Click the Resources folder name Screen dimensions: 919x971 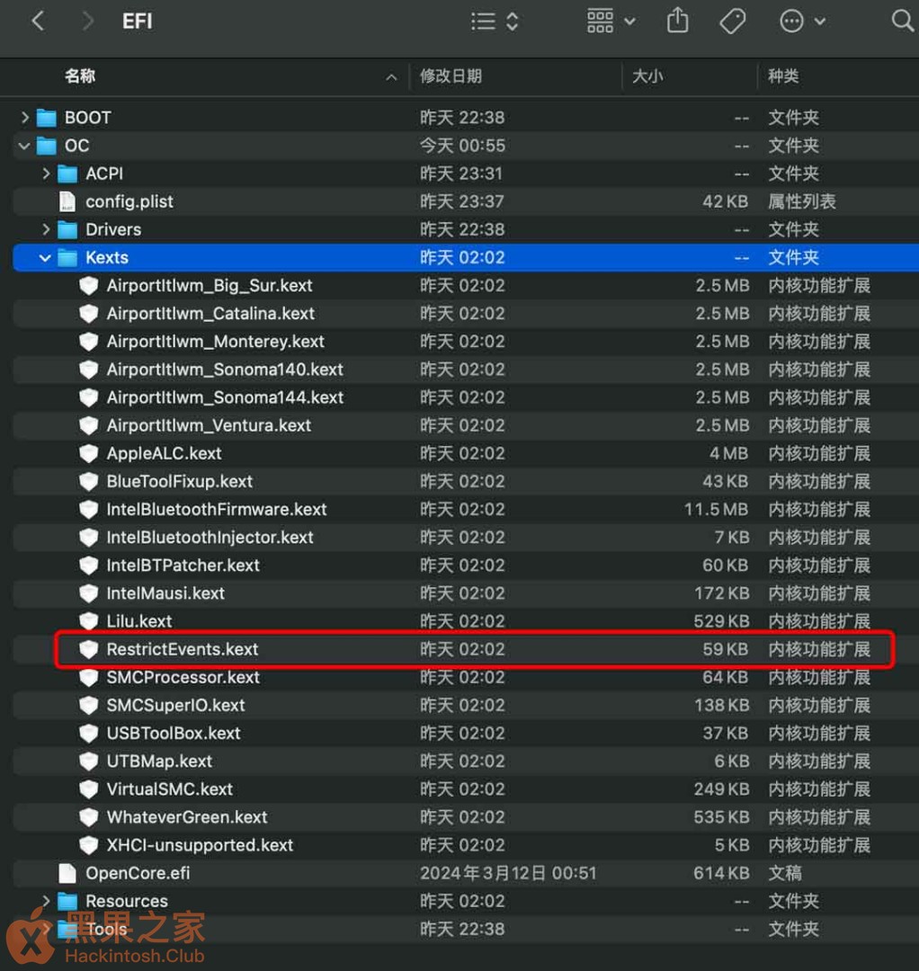click(x=126, y=901)
